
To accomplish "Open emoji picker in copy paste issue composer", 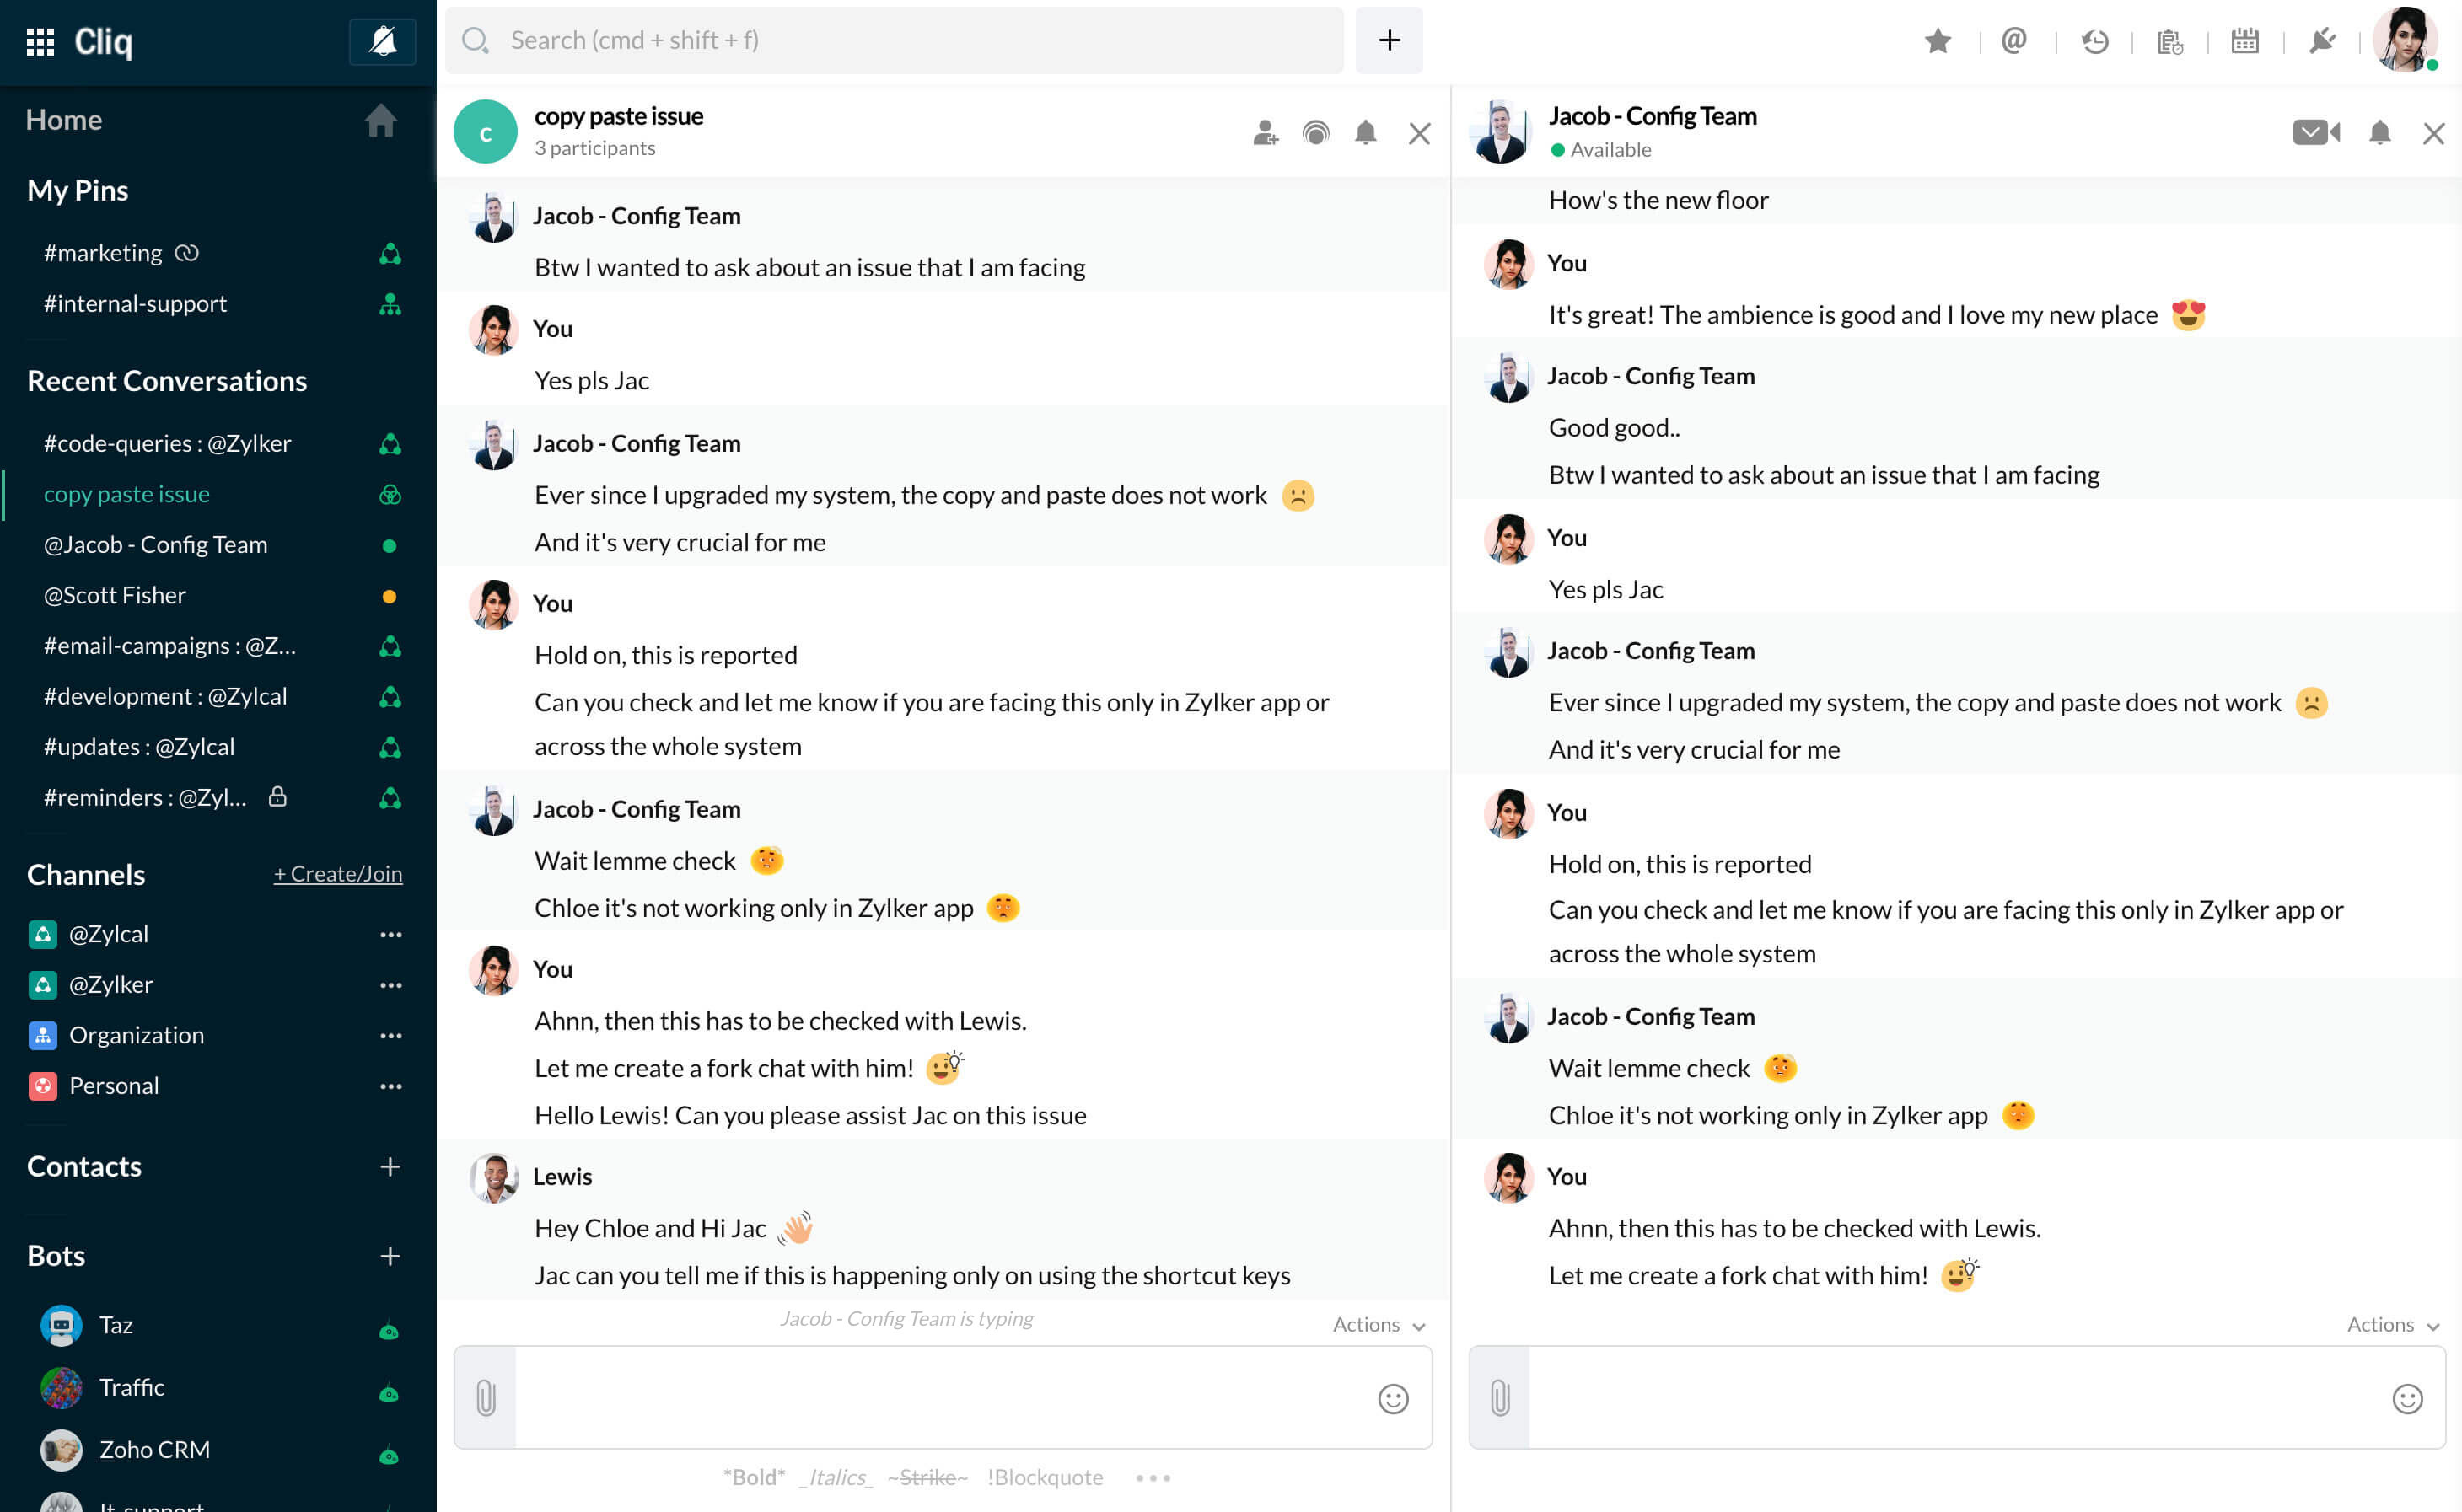I will [1393, 1398].
